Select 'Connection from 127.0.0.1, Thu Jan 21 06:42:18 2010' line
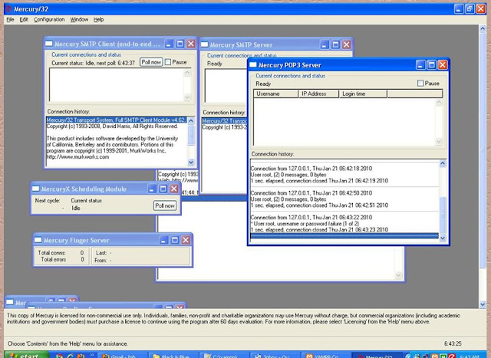Viewport: 491px width, 358px height. click(311, 169)
